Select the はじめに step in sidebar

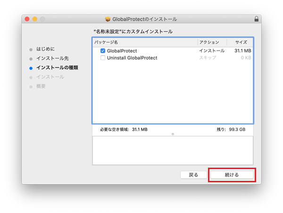49,49
